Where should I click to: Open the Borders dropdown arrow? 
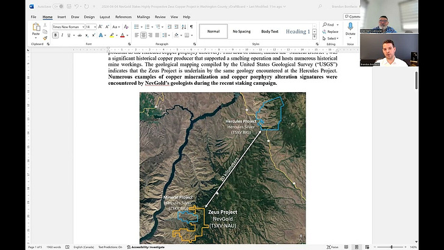[192, 35]
